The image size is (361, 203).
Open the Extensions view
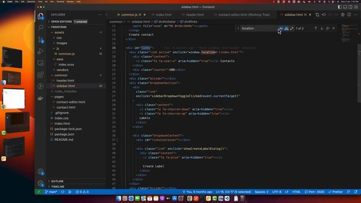(x=41, y=74)
